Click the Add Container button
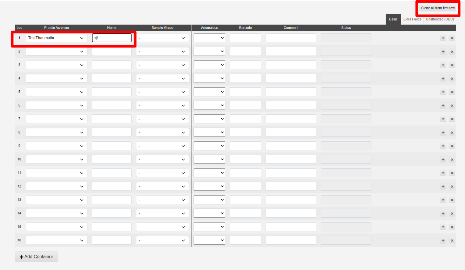Image resolution: width=465 pixels, height=270 pixels. point(36,257)
